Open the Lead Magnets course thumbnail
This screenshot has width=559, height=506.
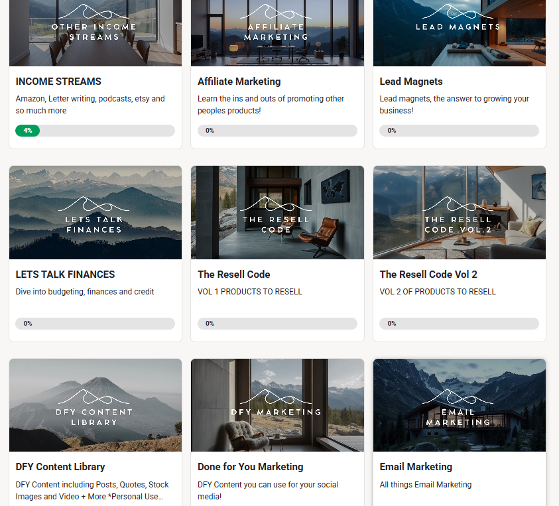tap(459, 33)
